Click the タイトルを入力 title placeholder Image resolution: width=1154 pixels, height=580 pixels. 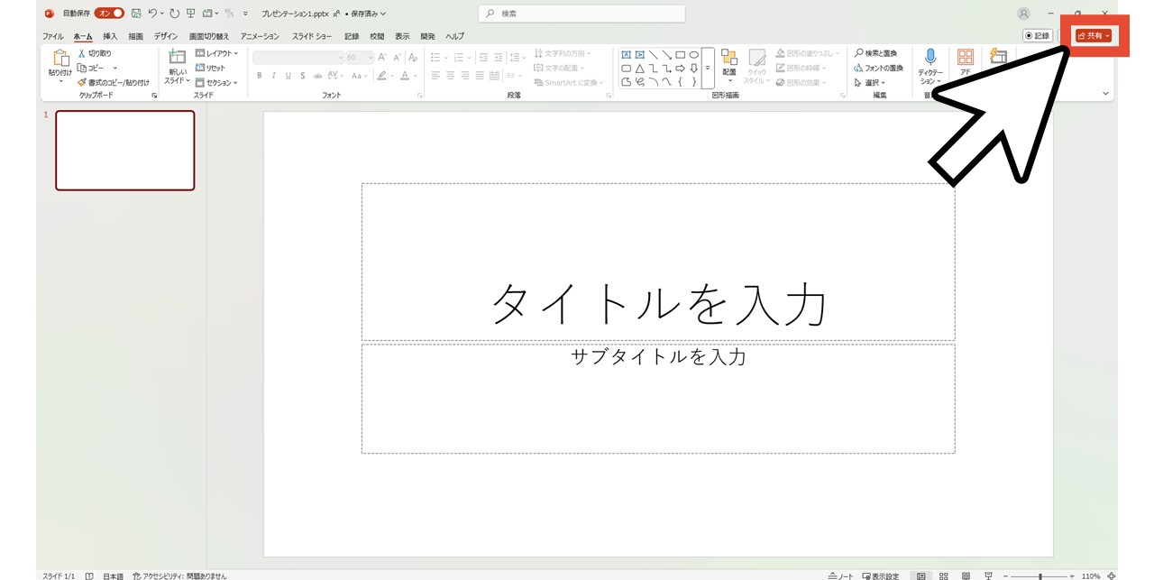point(658,262)
